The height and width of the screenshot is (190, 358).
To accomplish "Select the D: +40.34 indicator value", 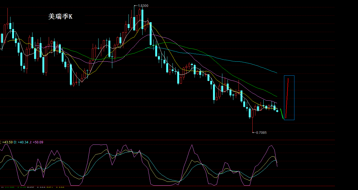I will tap(21, 142).
